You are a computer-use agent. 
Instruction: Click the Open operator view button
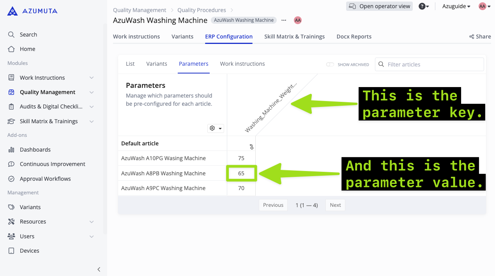(379, 6)
